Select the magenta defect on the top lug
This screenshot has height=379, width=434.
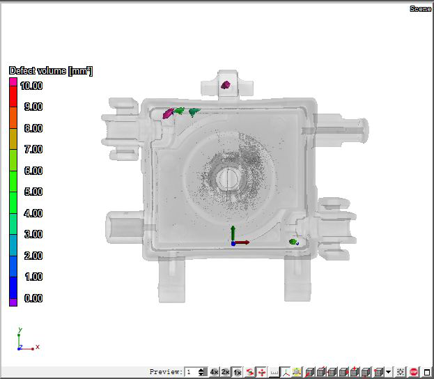click(225, 85)
